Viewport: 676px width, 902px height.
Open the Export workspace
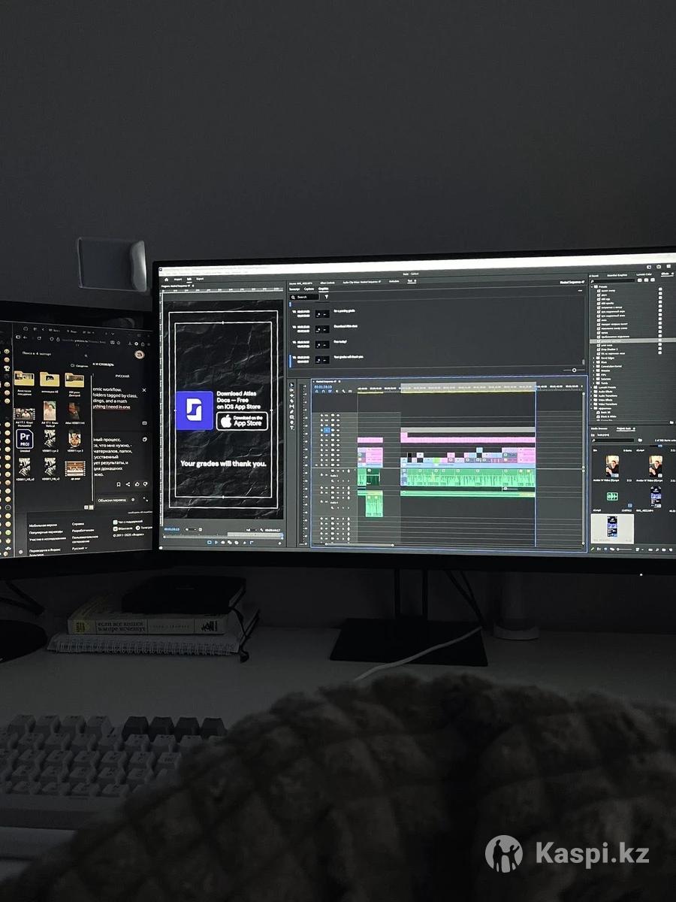200,279
